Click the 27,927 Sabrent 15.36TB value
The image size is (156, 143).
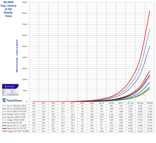pos(150,126)
